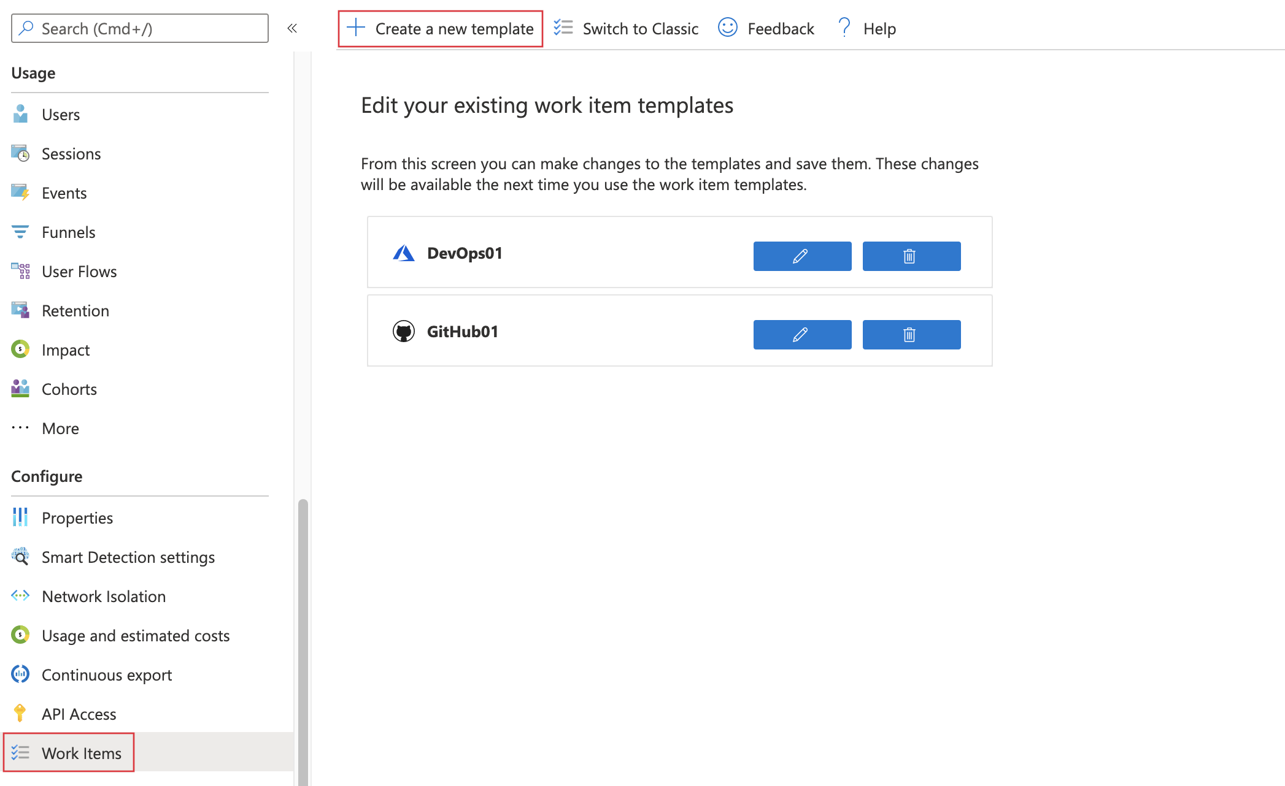Click the Azure DevOps logo icon
The image size is (1285, 786).
tap(403, 253)
